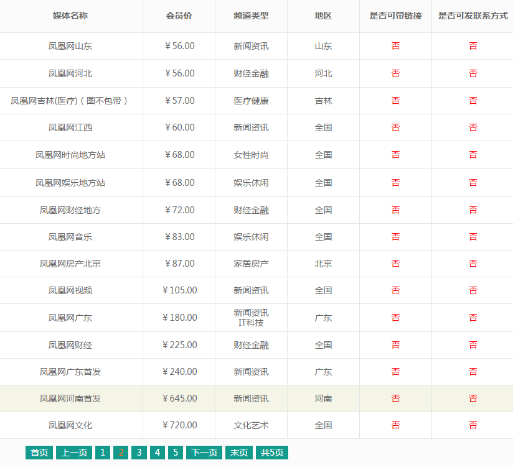This screenshot has width=513, height=465.
Task: Click the 下一页 next page button
Action: tap(205, 453)
